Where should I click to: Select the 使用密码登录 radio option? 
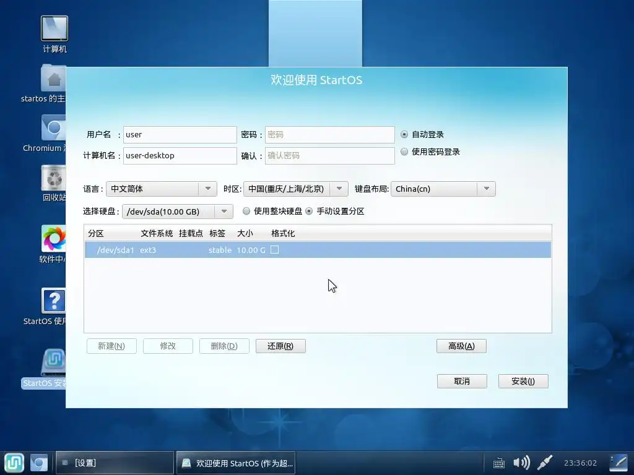(404, 152)
